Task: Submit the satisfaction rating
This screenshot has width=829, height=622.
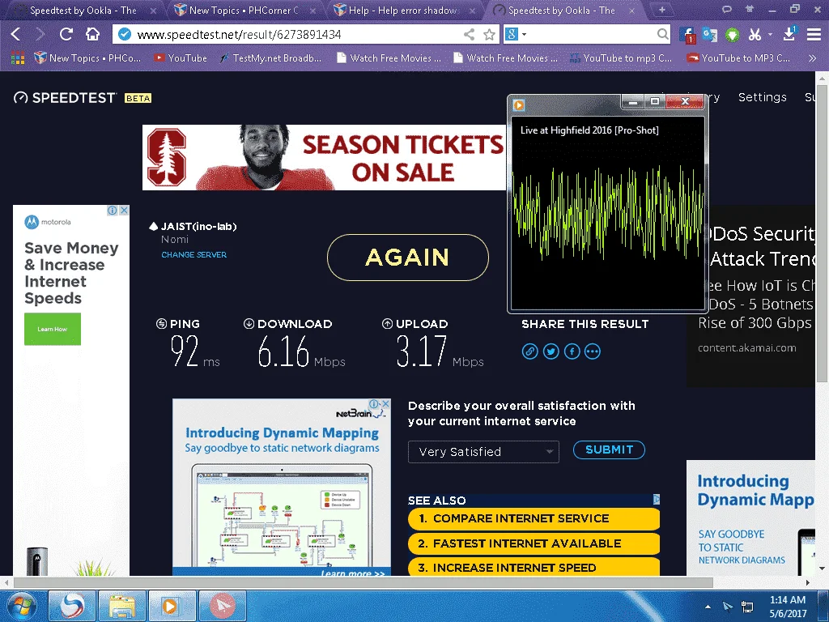Action: tap(609, 449)
